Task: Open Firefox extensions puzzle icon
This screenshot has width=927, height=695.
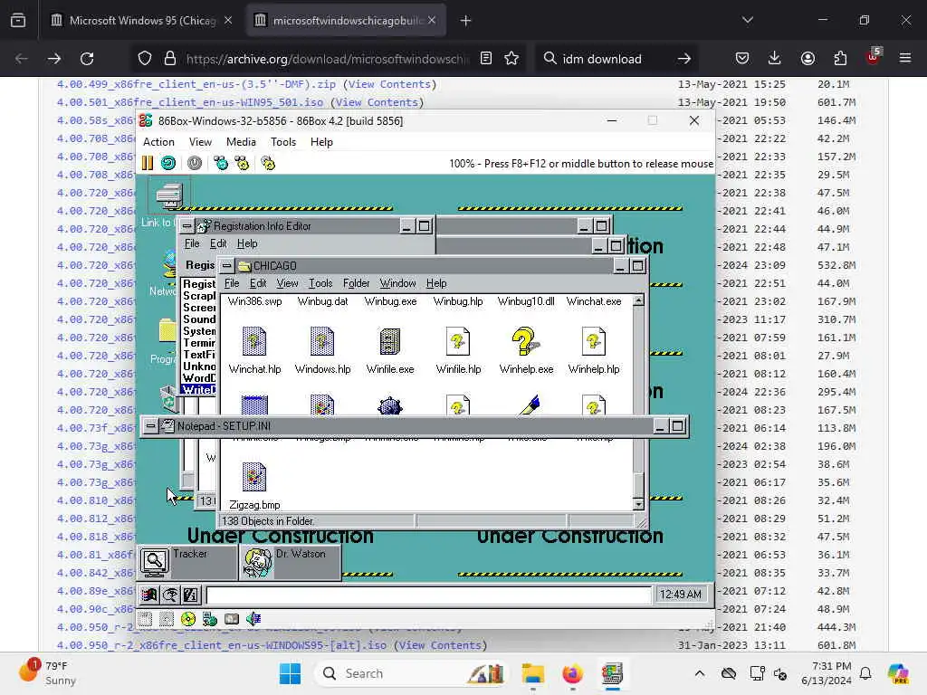Action: point(840,59)
